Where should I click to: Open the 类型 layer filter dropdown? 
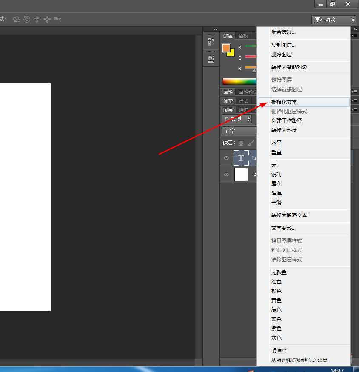[x=236, y=119]
